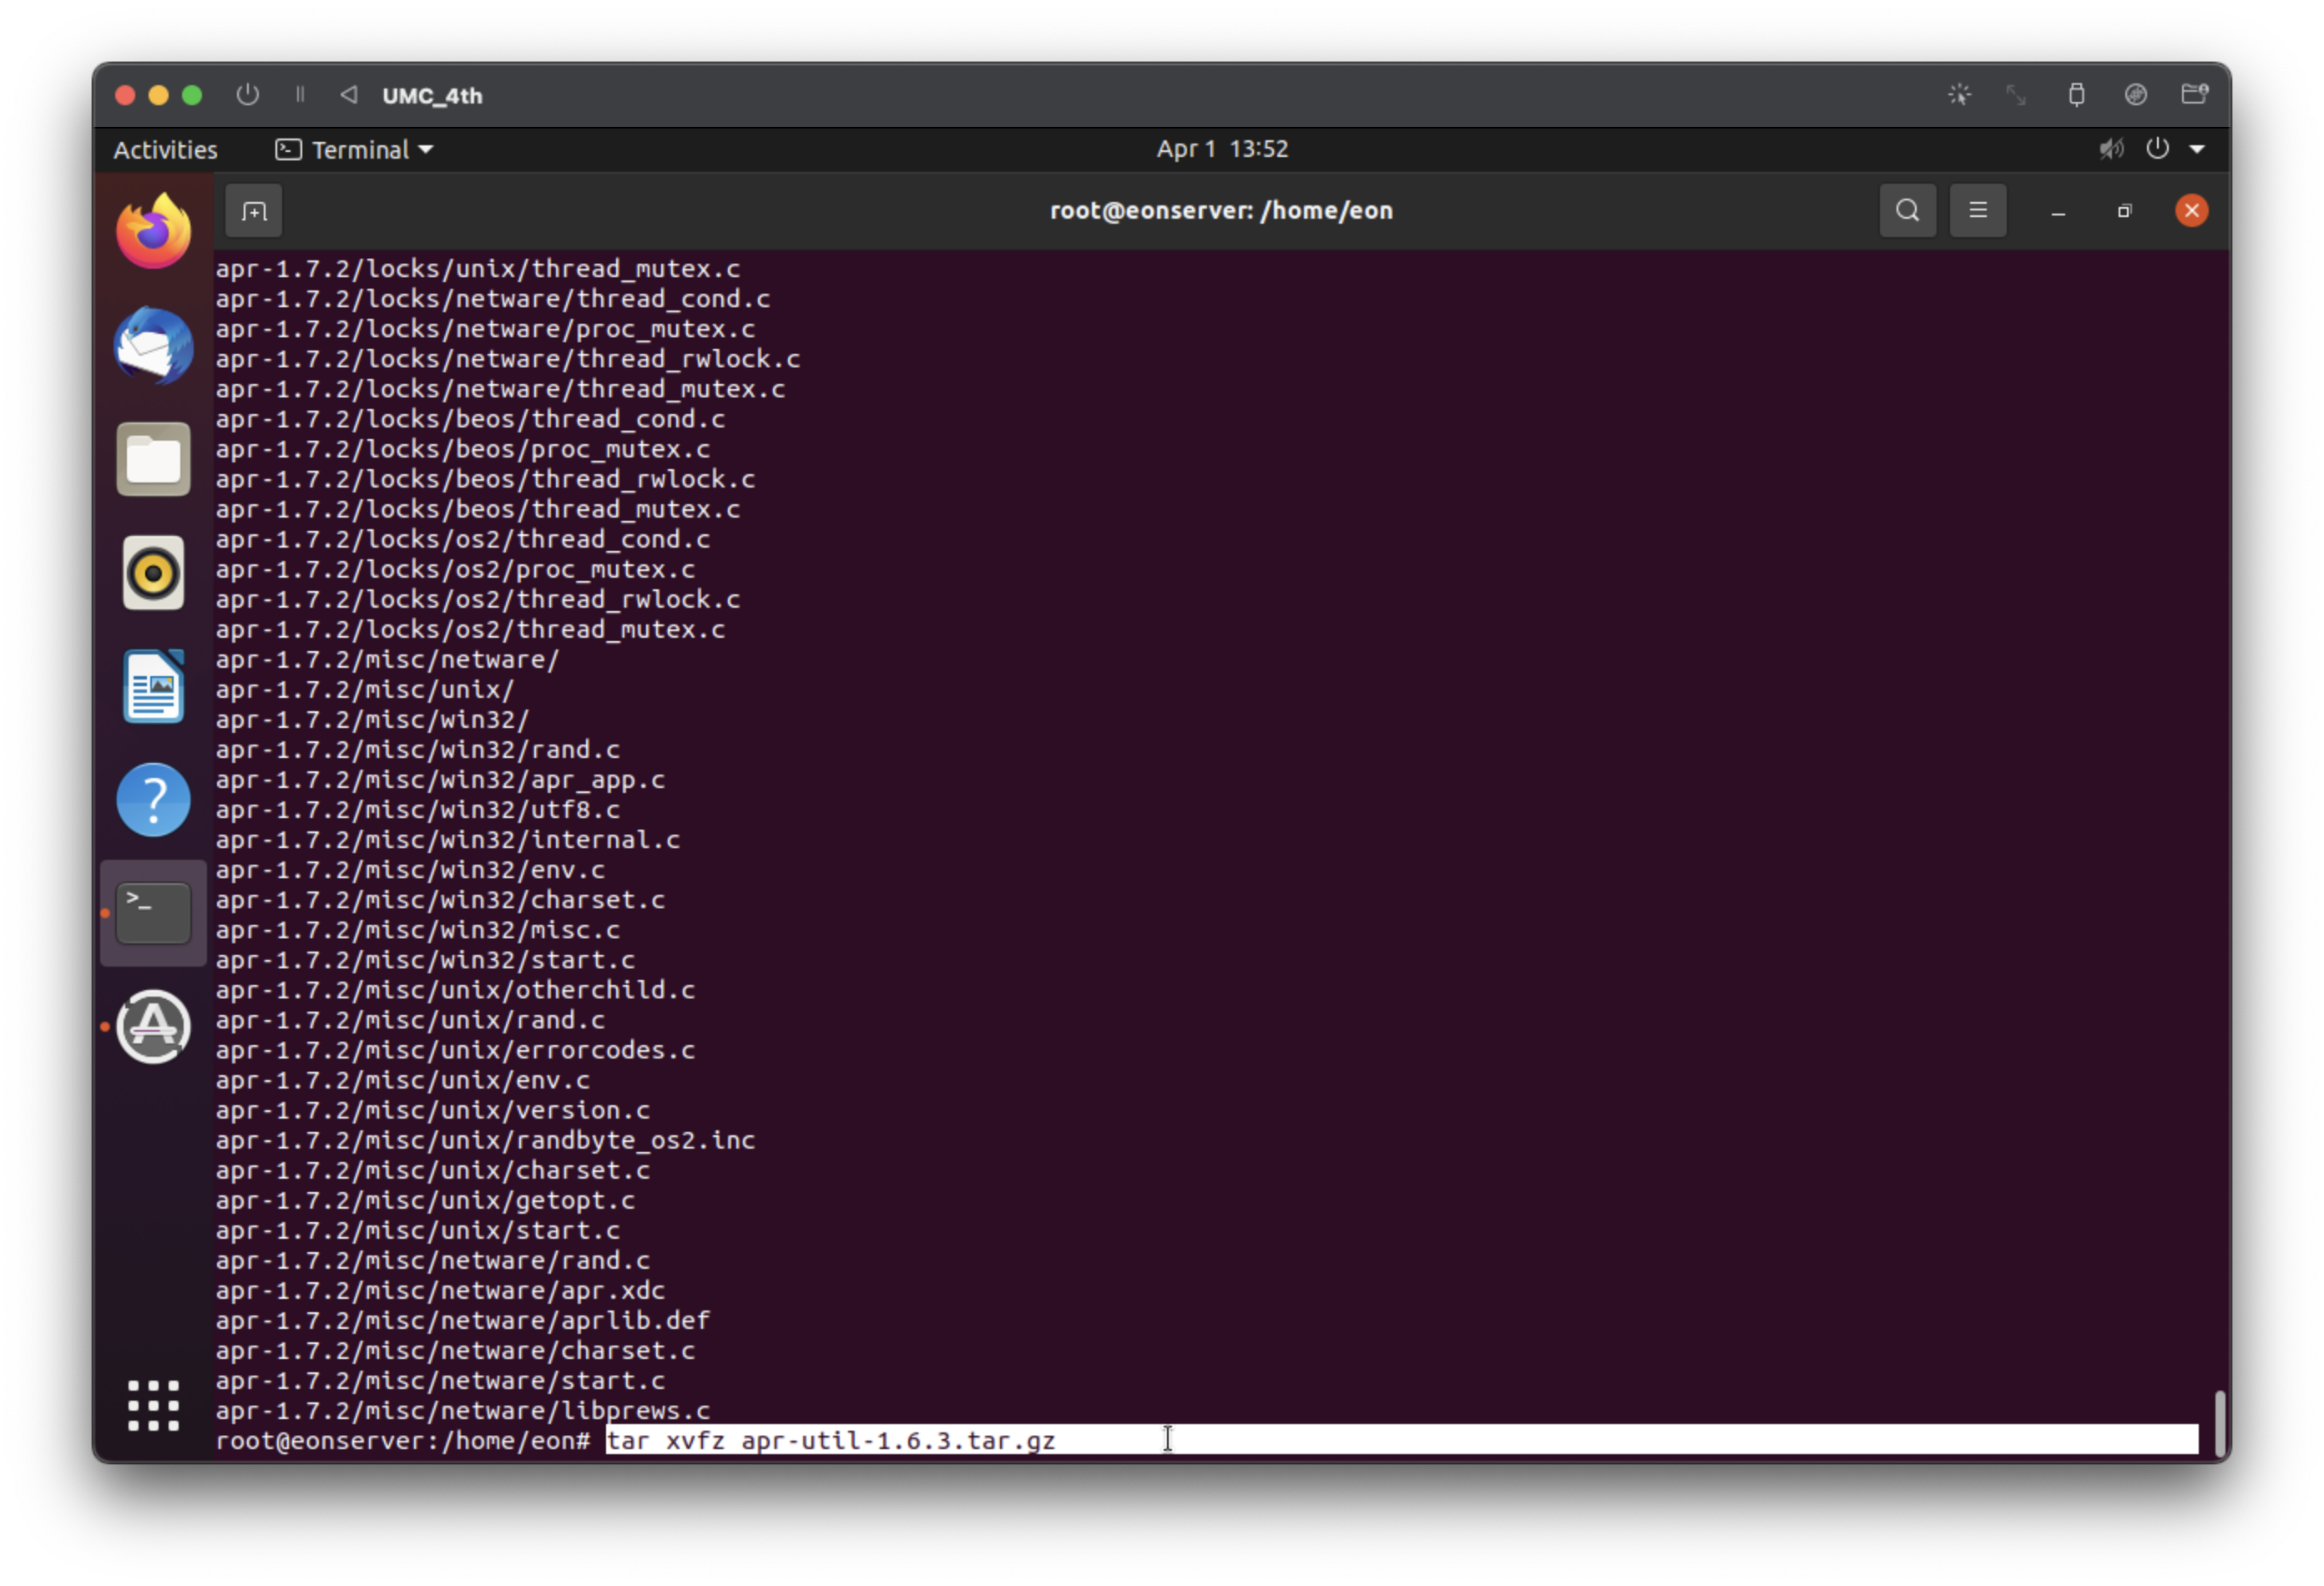Click the terminal scrollbar handle
2324x1586 pixels.
pyautogui.click(x=2219, y=1422)
